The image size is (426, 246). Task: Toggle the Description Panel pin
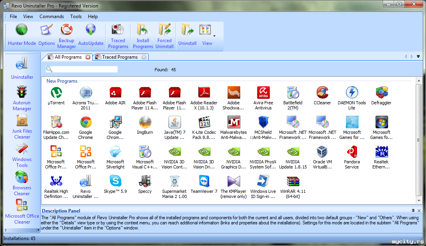tap(413, 211)
